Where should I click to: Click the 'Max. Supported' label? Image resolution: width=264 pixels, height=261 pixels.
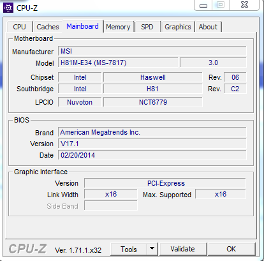(x=167, y=195)
